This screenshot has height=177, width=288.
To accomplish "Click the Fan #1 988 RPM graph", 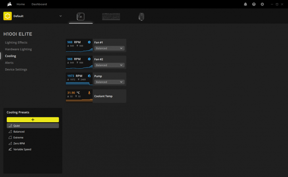I will 79,46.
